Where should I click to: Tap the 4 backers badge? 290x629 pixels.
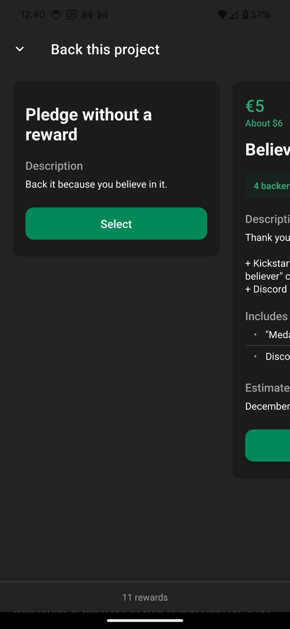point(268,186)
